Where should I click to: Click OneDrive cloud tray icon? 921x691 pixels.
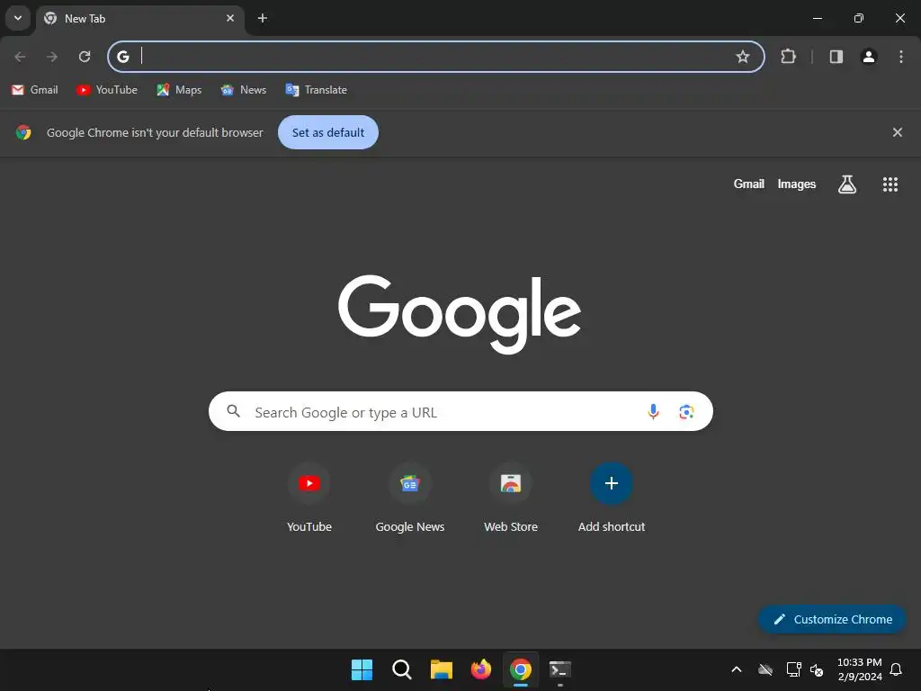coord(765,669)
